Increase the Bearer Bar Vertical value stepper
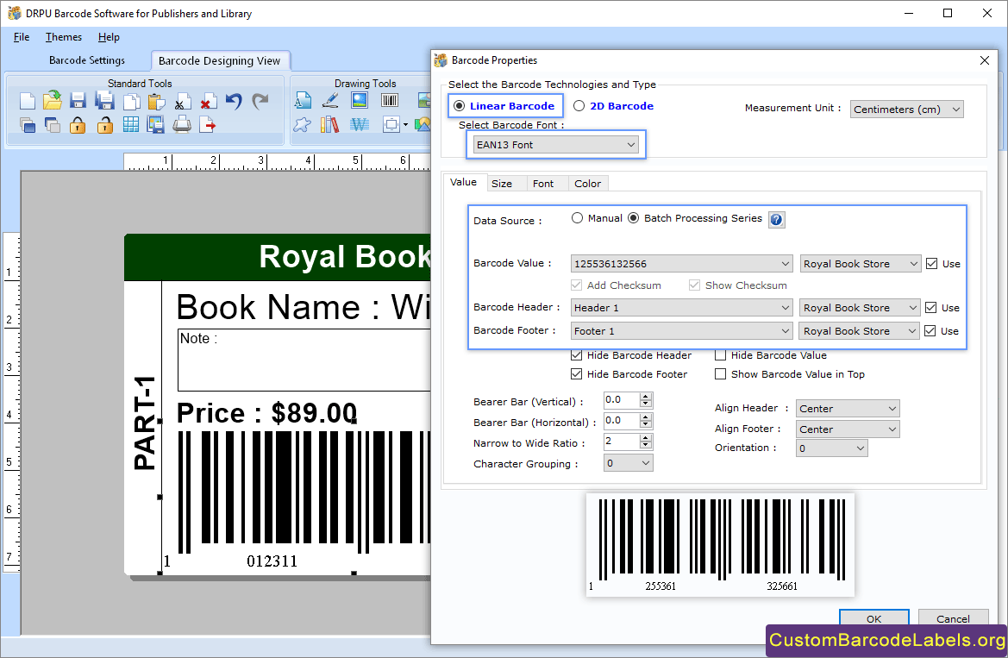The height and width of the screenshot is (658, 1008). point(644,396)
